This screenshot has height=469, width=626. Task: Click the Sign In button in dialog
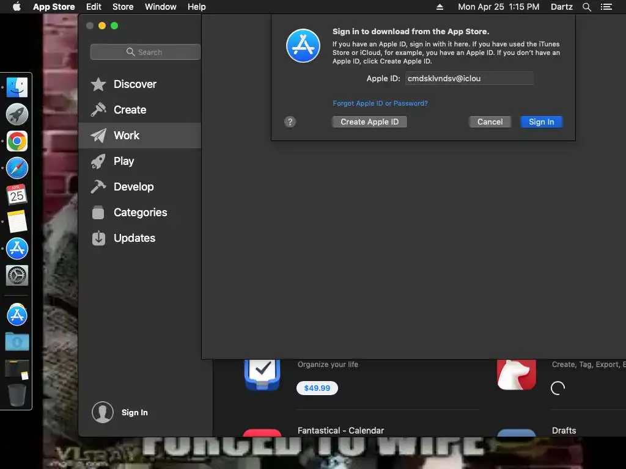tap(542, 122)
